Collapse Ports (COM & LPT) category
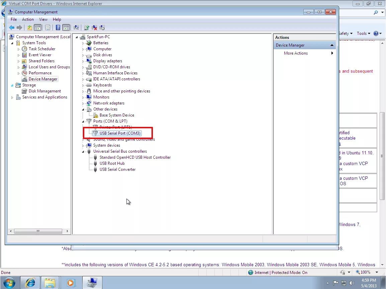Viewport: 386px width, 289px height. (x=83, y=122)
